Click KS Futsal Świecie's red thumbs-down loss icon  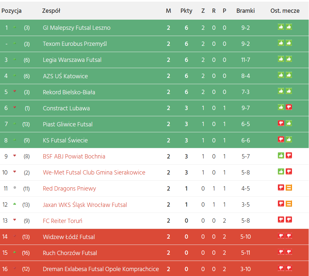point(281,139)
